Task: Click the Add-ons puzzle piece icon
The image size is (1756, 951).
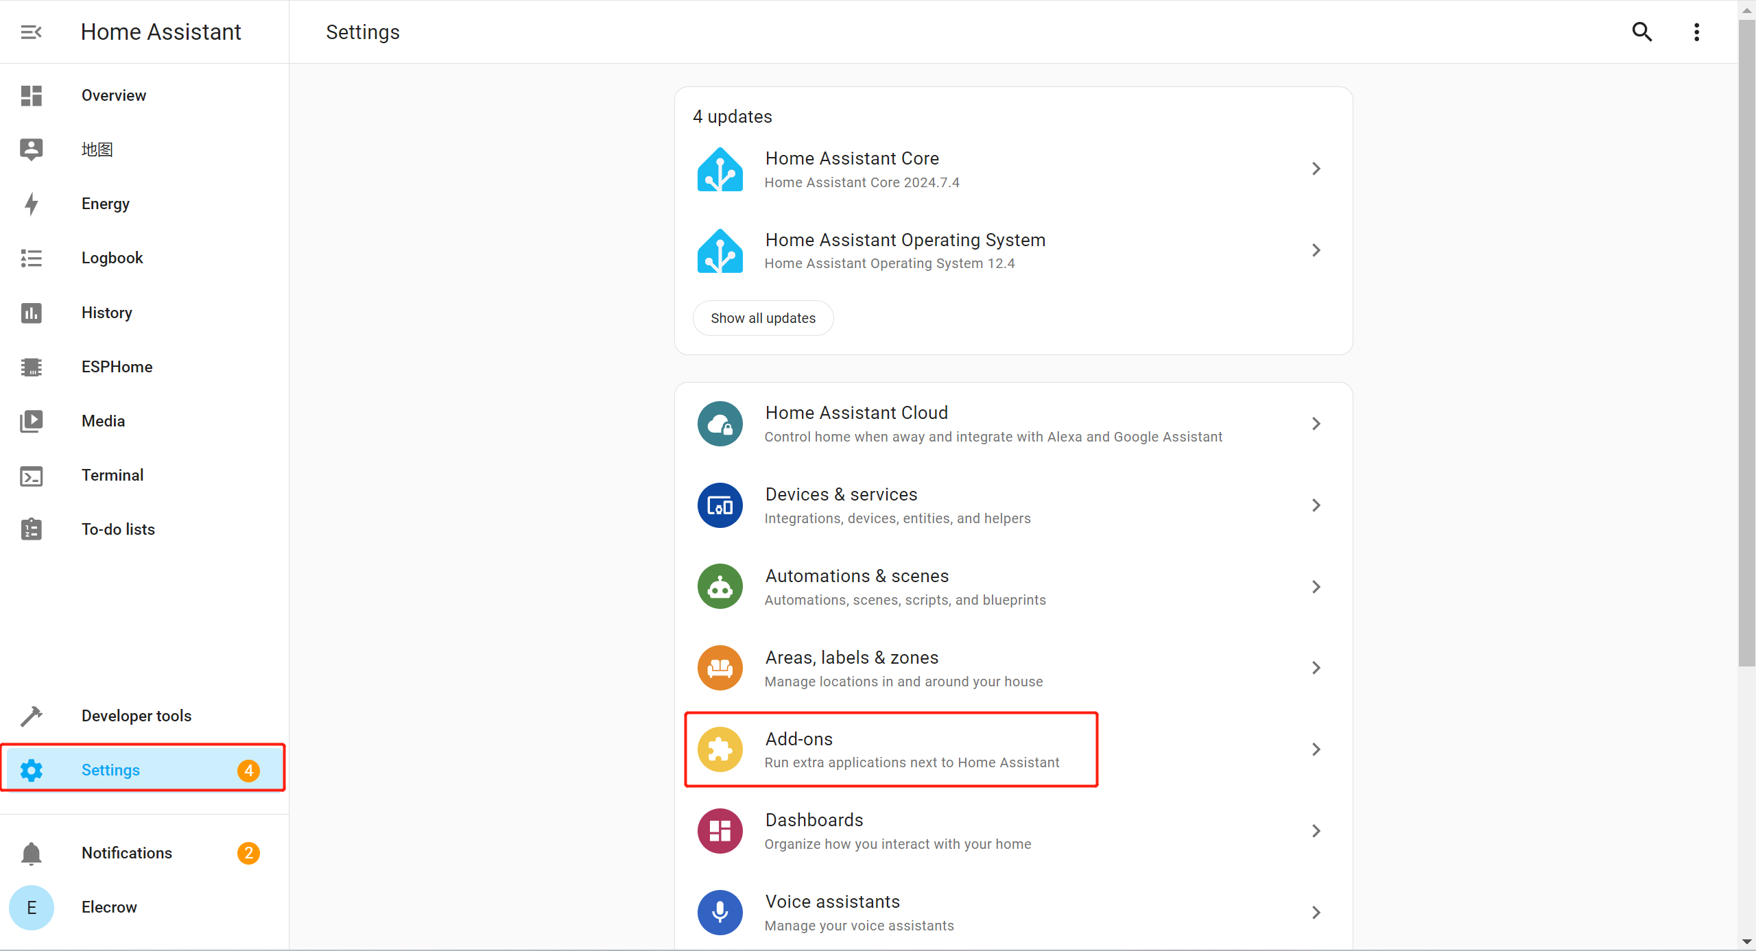Action: [720, 749]
